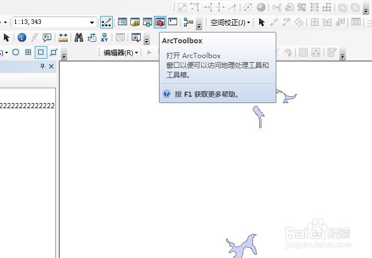The image size is (372, 258).
Task: Open the Time Slider window
Action: pyautogui.click(x=120, y=38)
